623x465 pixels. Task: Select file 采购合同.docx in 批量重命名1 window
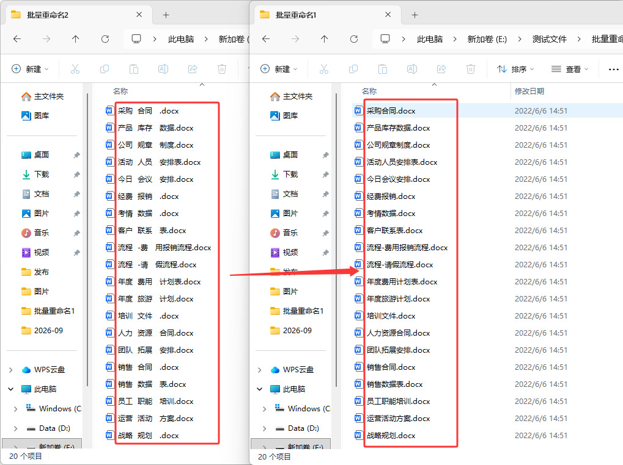click(391, 111)
